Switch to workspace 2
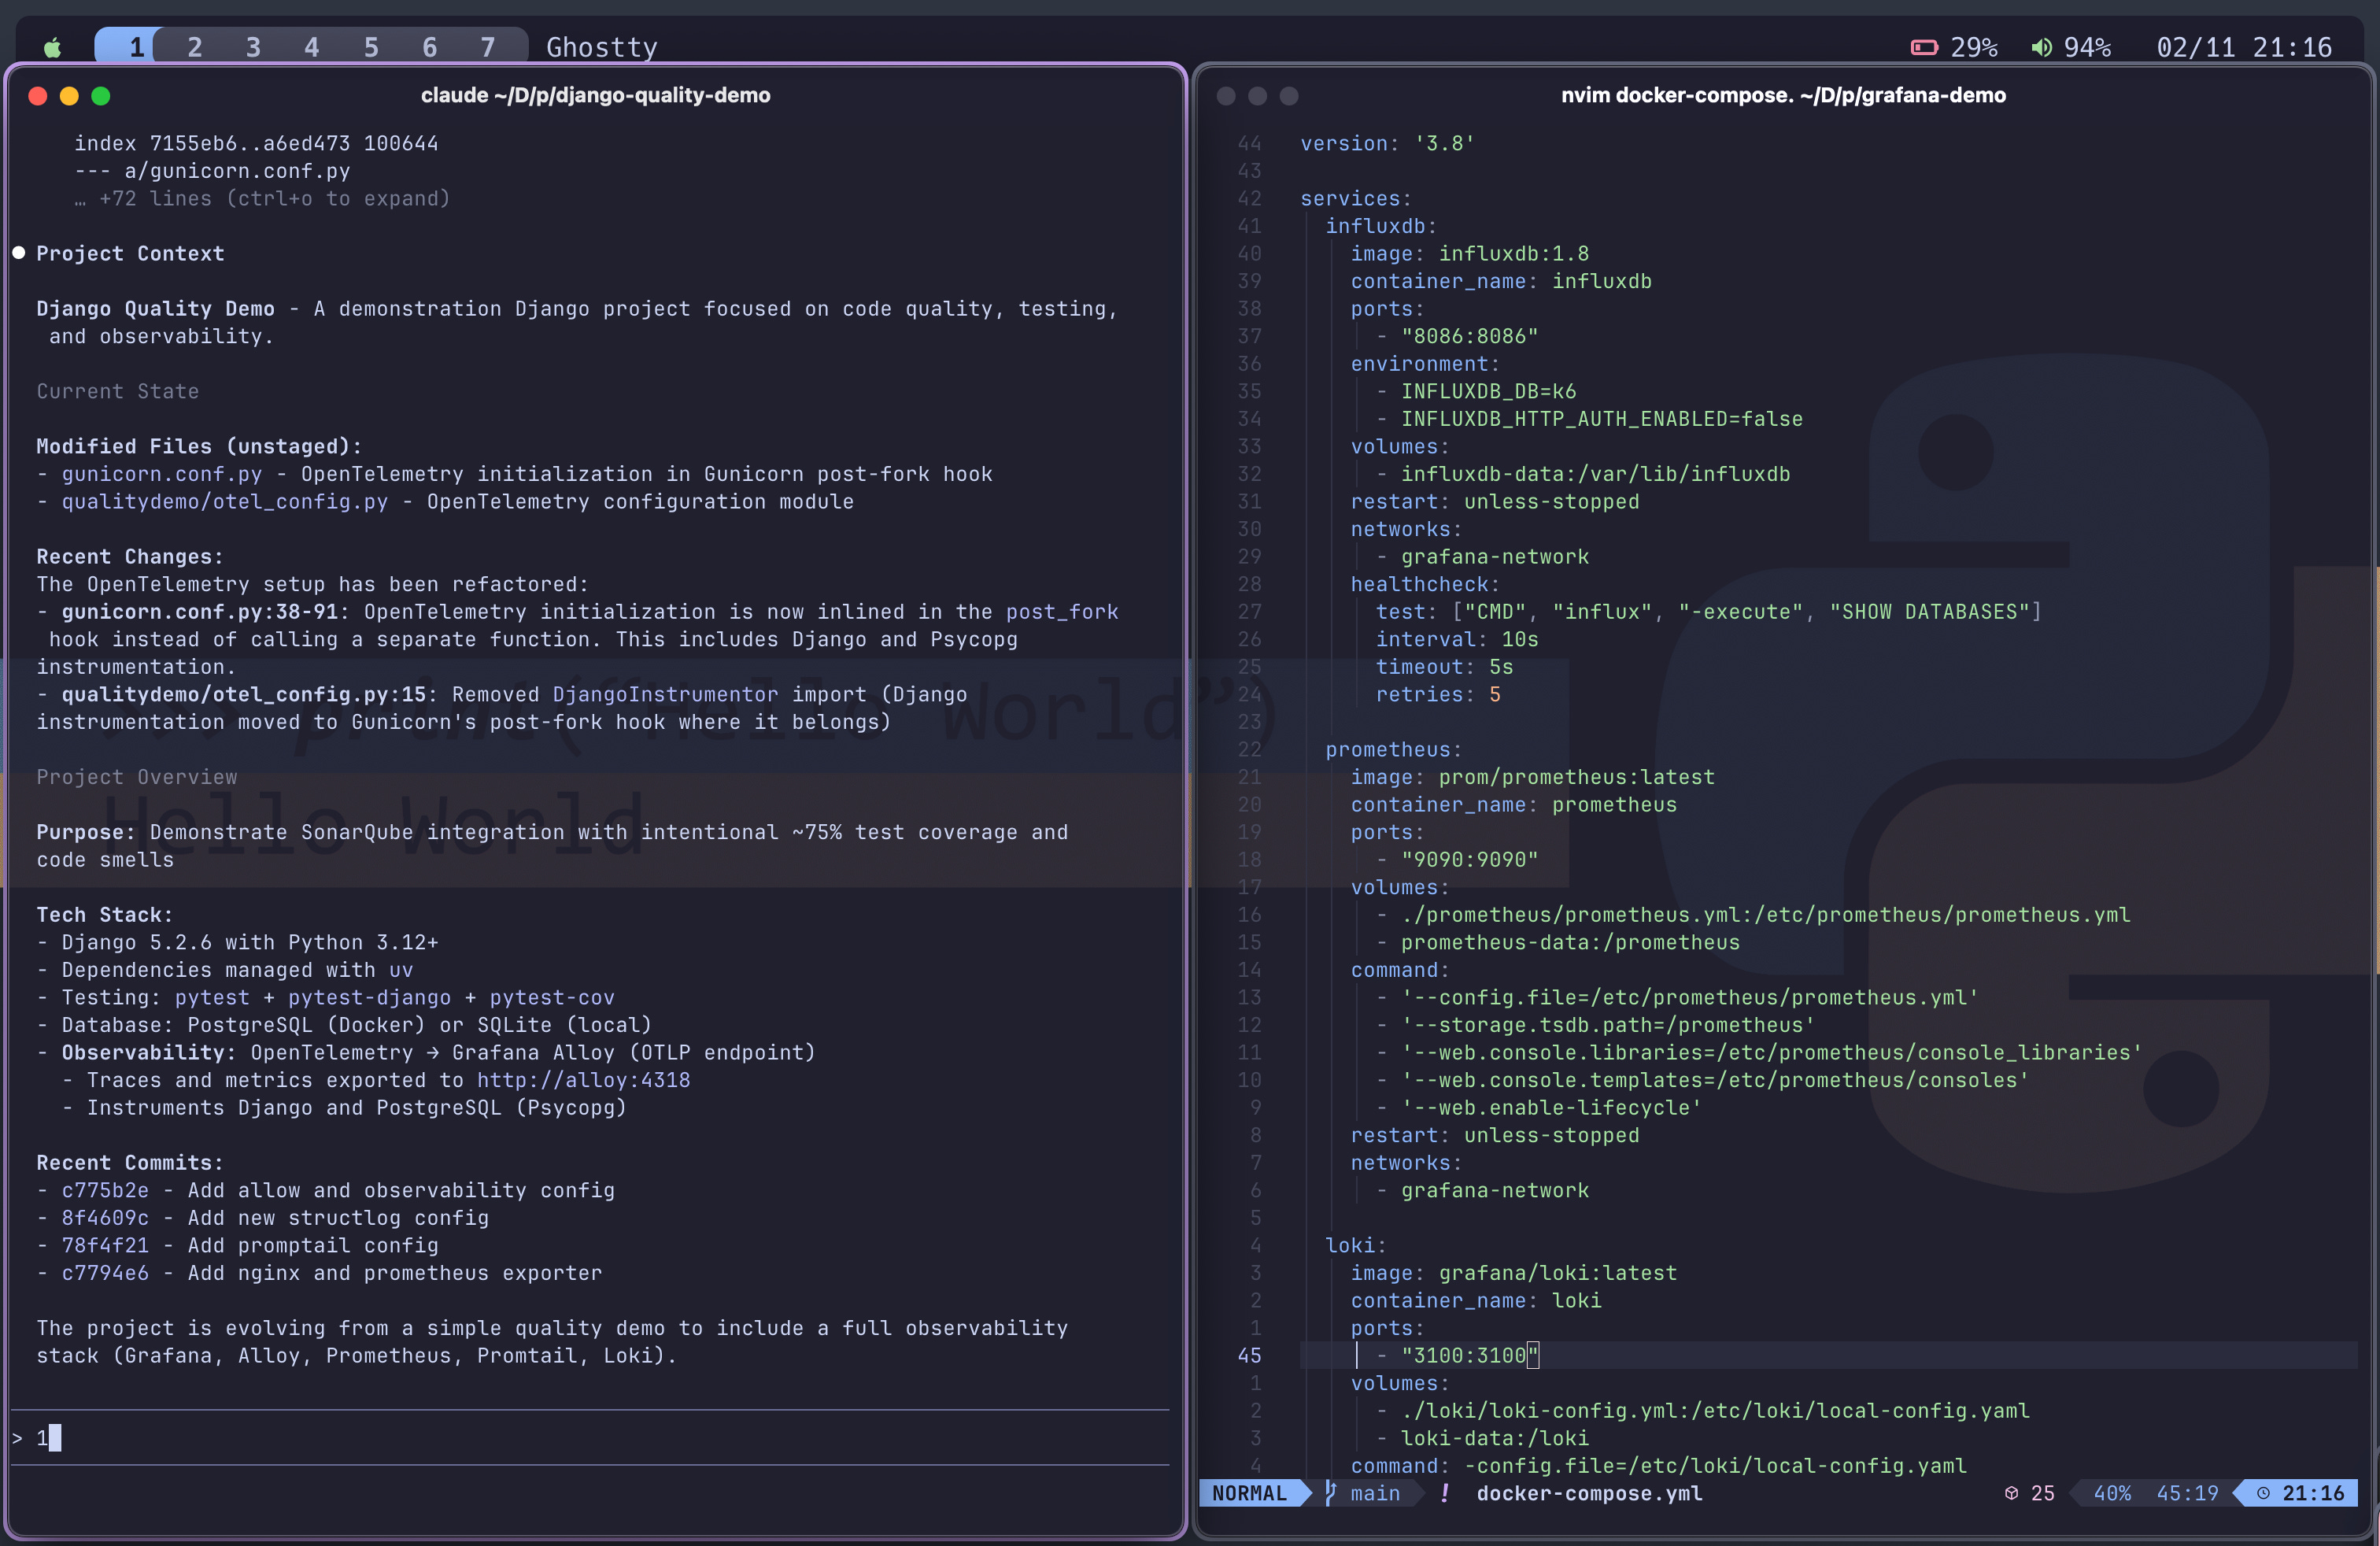2380x1546 pixels. (x=194, y=47)
